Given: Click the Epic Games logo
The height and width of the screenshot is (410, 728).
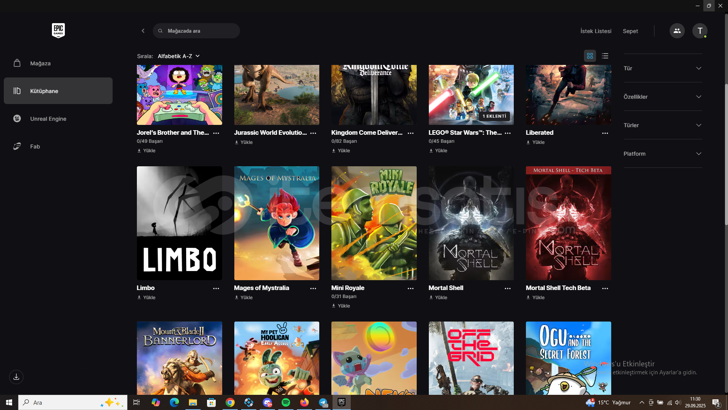Looking at the screenshot, I should tap(58, 30).
